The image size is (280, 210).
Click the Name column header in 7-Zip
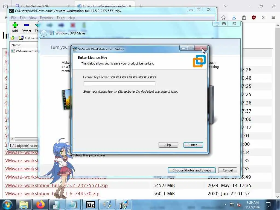[16, 45]
